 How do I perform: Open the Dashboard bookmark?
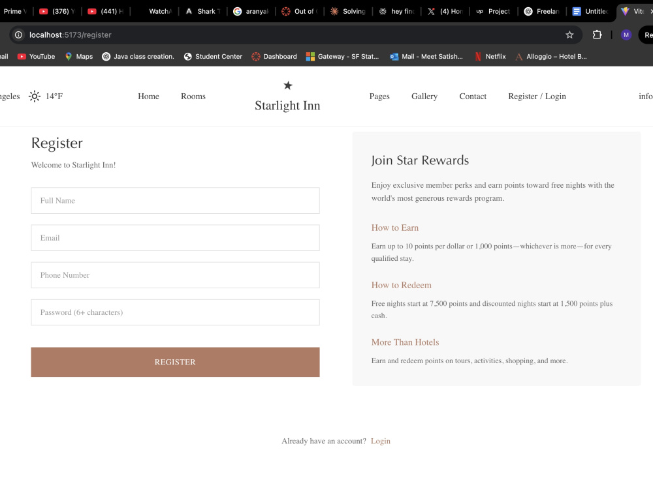[274, 57]
